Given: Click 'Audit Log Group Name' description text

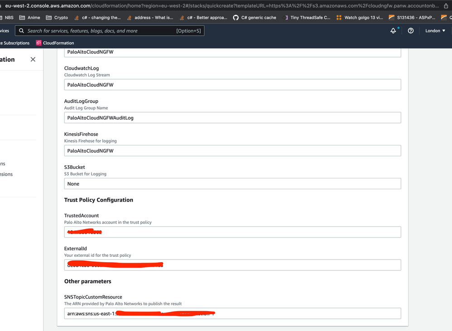Looking at the screenshot, I should (x=86, y=108).
